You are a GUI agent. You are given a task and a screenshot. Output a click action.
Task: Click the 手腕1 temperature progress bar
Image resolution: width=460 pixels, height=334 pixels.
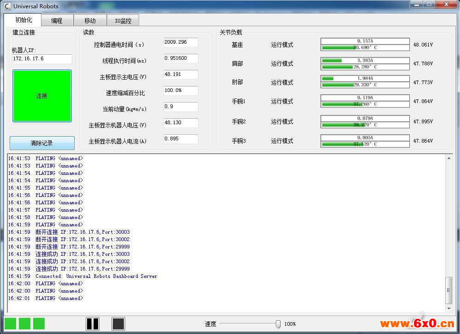365,104
